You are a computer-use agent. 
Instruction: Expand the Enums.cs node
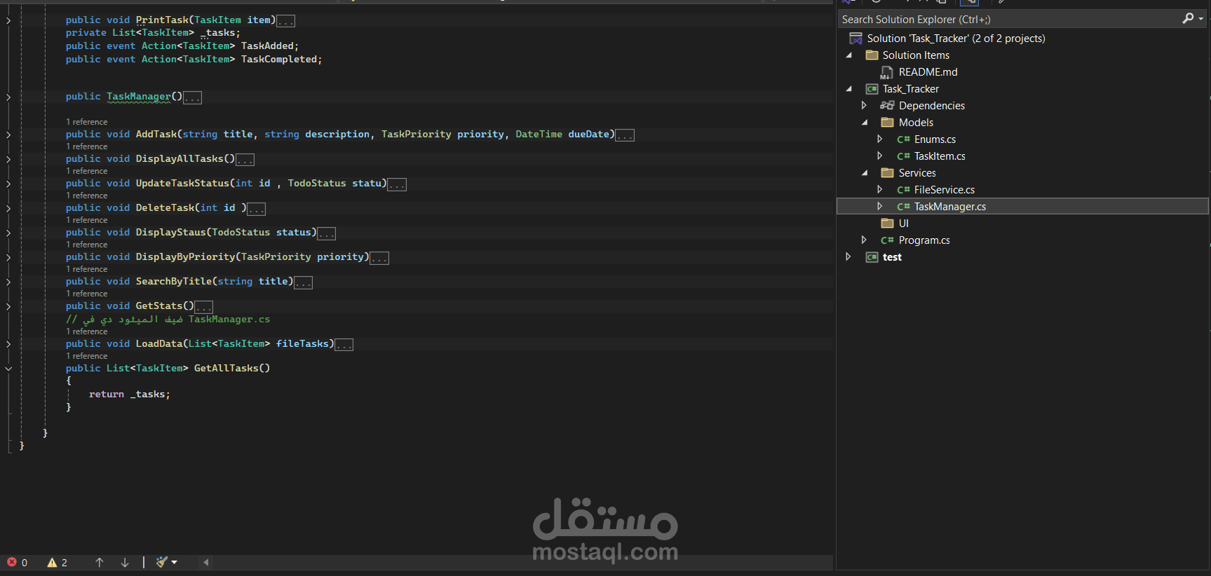point(879,139)
